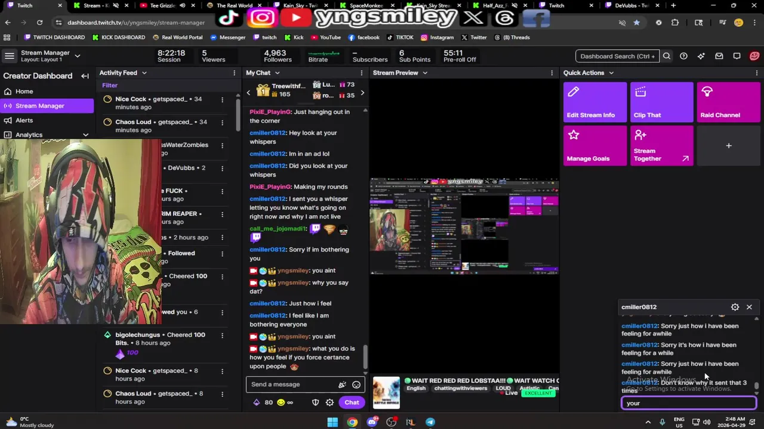764x429 pixels.
Task: Expand the Analytics sidebar section
Action: [x=85, y=135]
